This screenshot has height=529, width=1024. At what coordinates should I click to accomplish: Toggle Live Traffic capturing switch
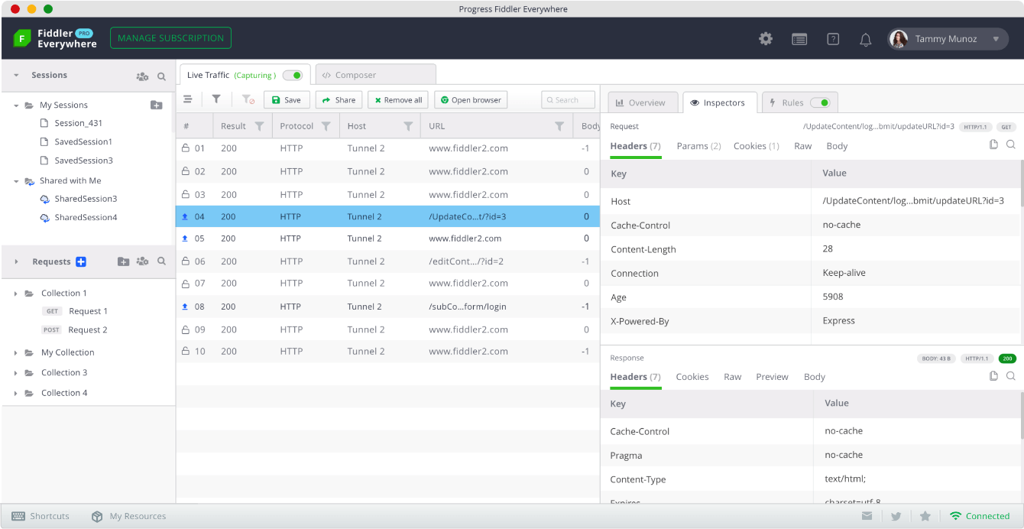coord(293,75)
